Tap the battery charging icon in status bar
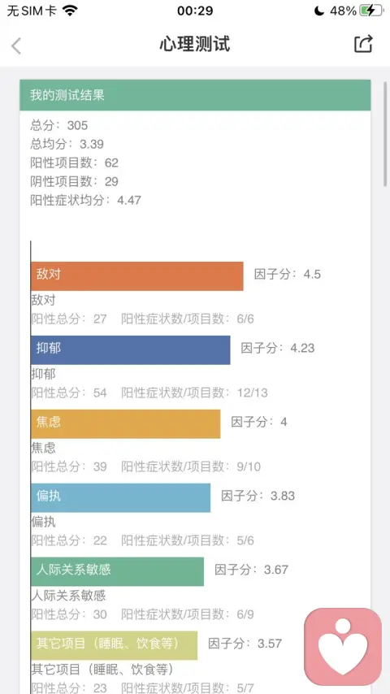Viewport: 390px width, 694px height. point(371,11)
